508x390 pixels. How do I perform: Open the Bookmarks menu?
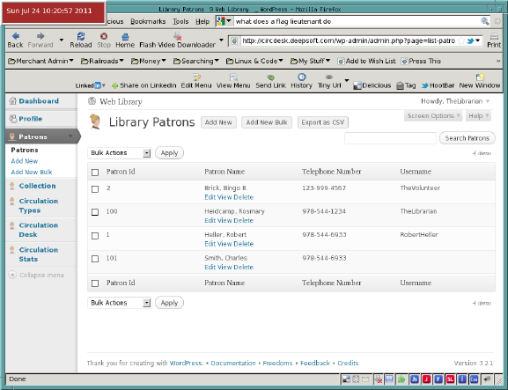coord(148,21)
